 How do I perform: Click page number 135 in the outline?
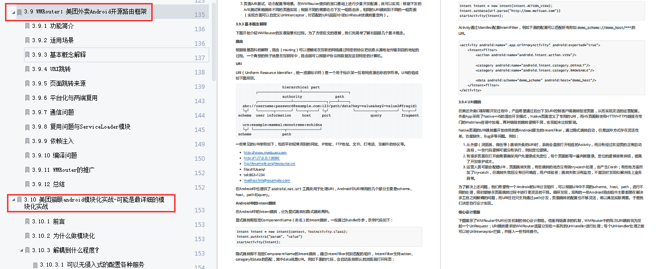(x=199, y=14)
